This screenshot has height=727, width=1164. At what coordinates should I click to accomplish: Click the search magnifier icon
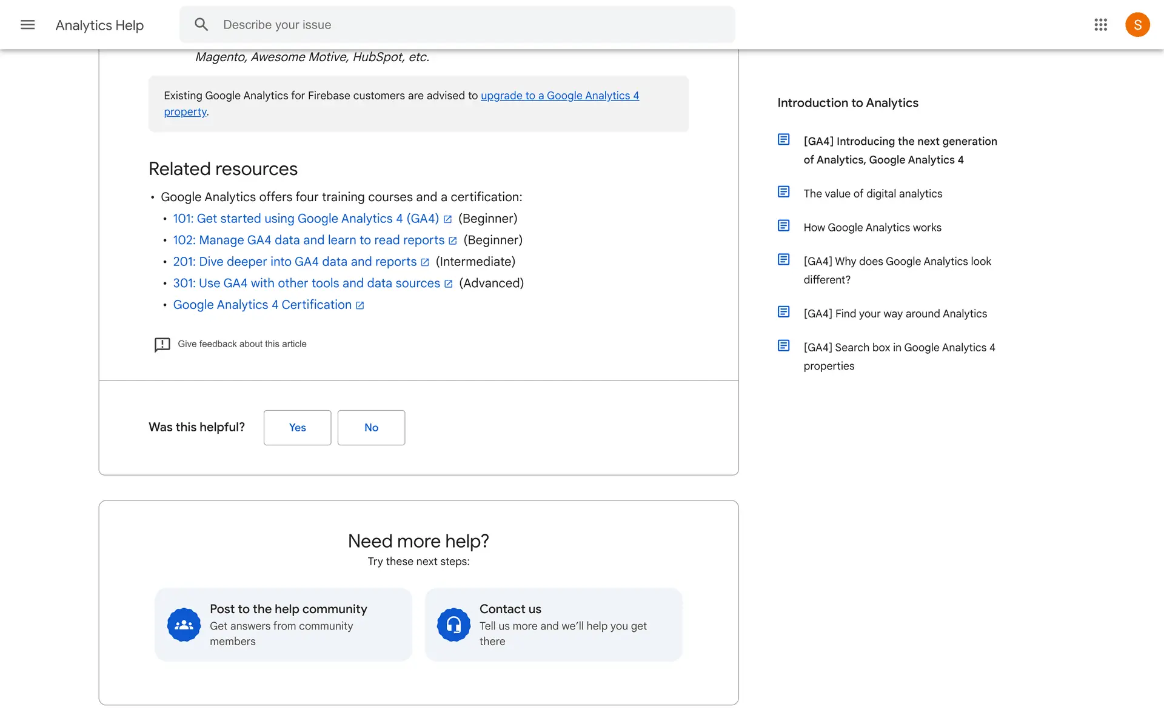click(201, 25)
